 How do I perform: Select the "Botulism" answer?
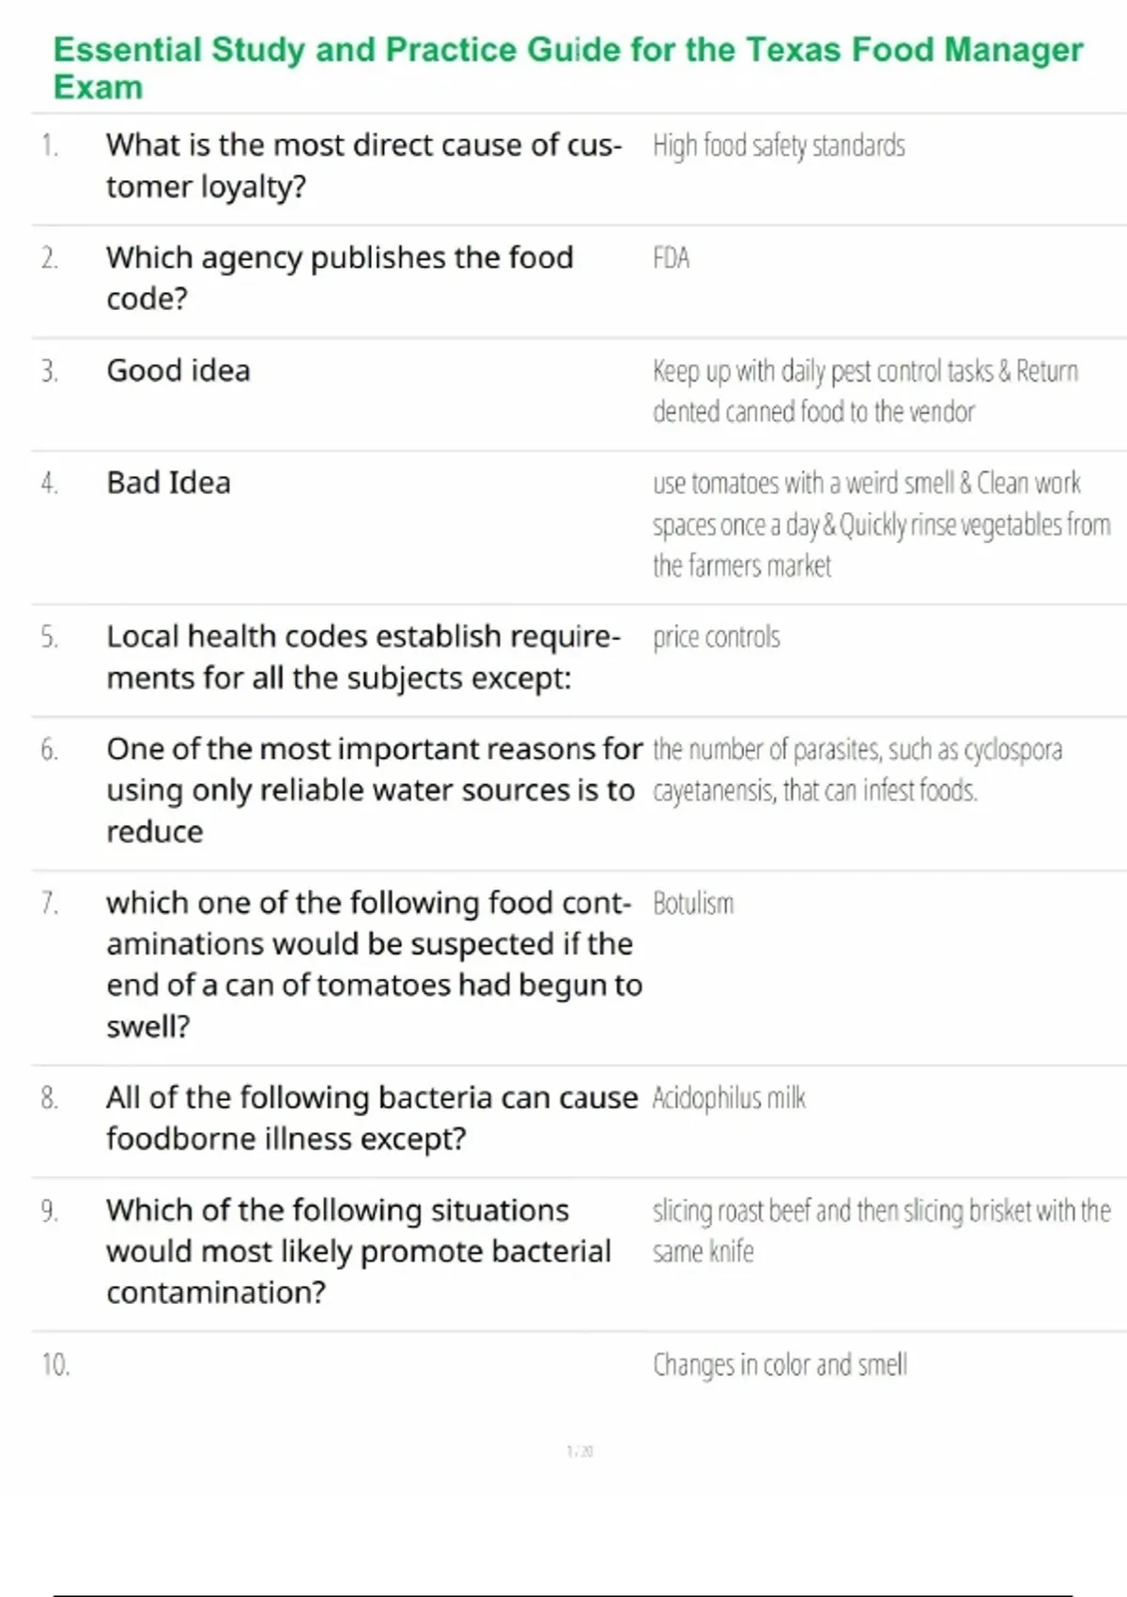point(693,904)
